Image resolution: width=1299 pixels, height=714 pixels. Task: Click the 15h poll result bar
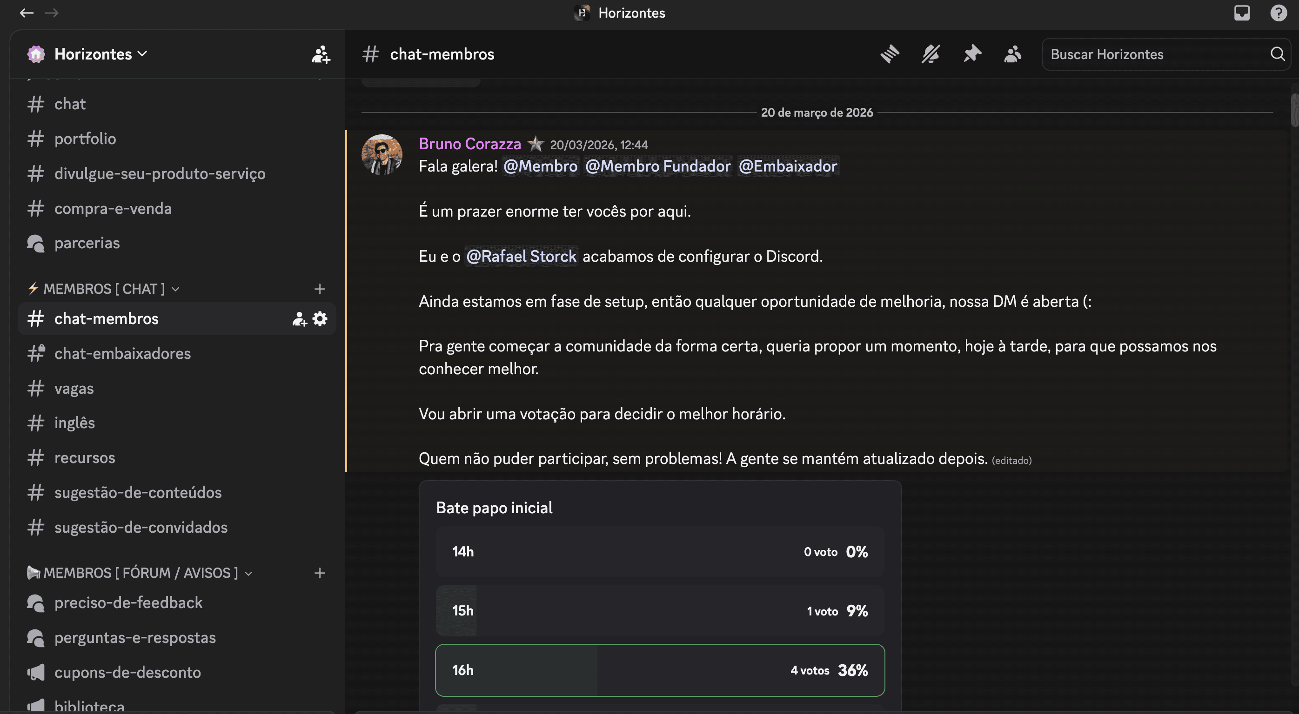click(x=660, y=611)
